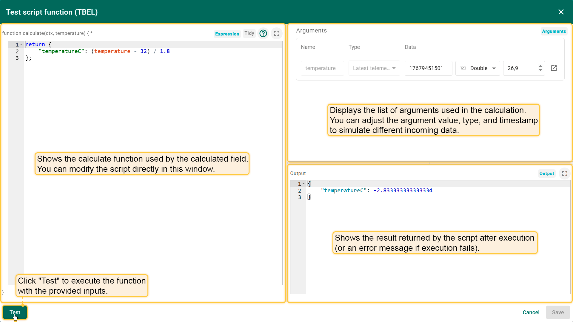Open the script help question-mark icon
This screenshot has width=573, height=322.
263,33
